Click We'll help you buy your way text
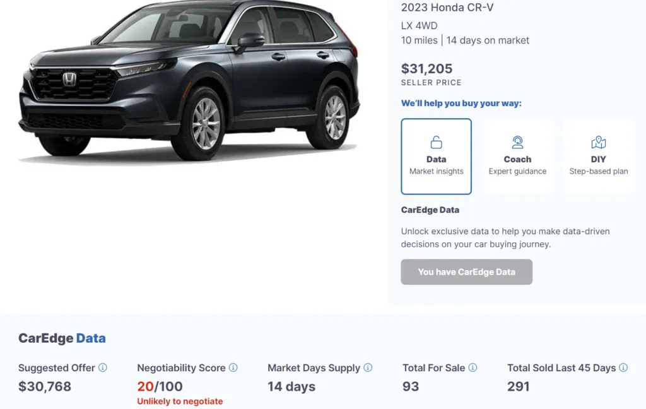Screen dimensions: 646x409 461,104
